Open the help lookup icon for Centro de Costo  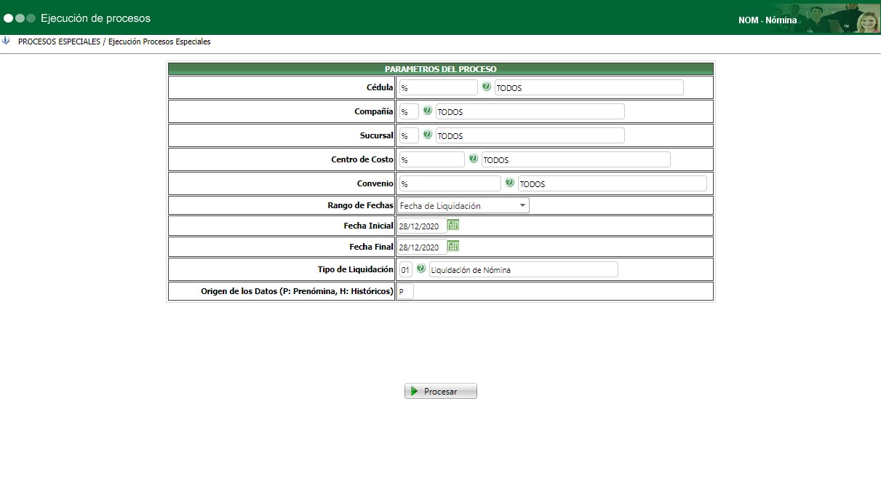point(474,159)
